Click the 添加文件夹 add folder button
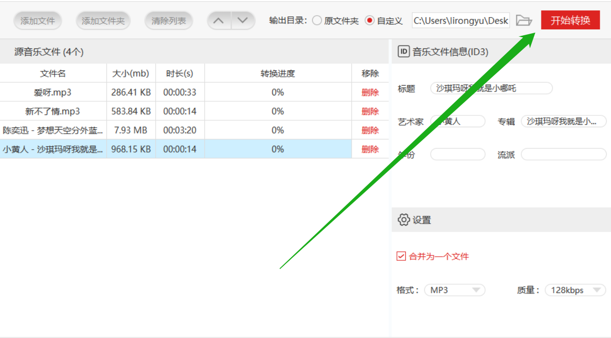611x338 pixels. [x=103, y=20]
